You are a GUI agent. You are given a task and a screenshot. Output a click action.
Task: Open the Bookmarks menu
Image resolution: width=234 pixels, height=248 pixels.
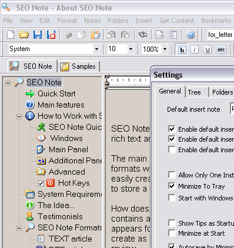216,21
